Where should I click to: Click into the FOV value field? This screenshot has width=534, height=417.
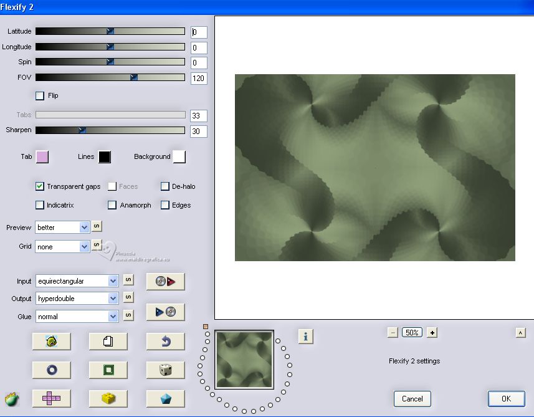[199, 79]
